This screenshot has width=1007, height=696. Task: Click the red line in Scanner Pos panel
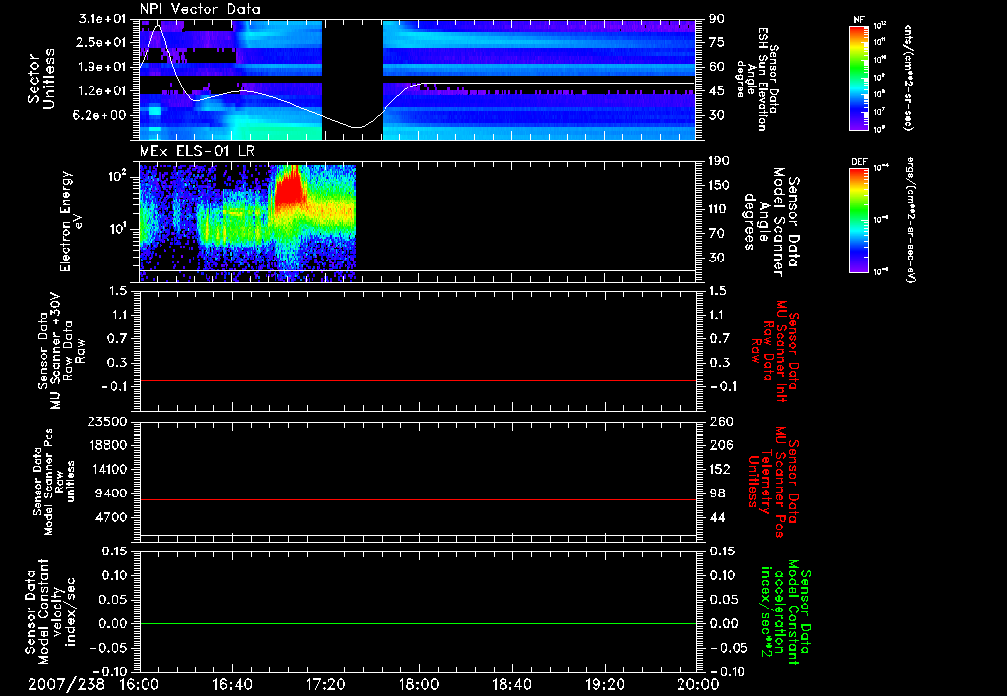(x=418, y=499)
